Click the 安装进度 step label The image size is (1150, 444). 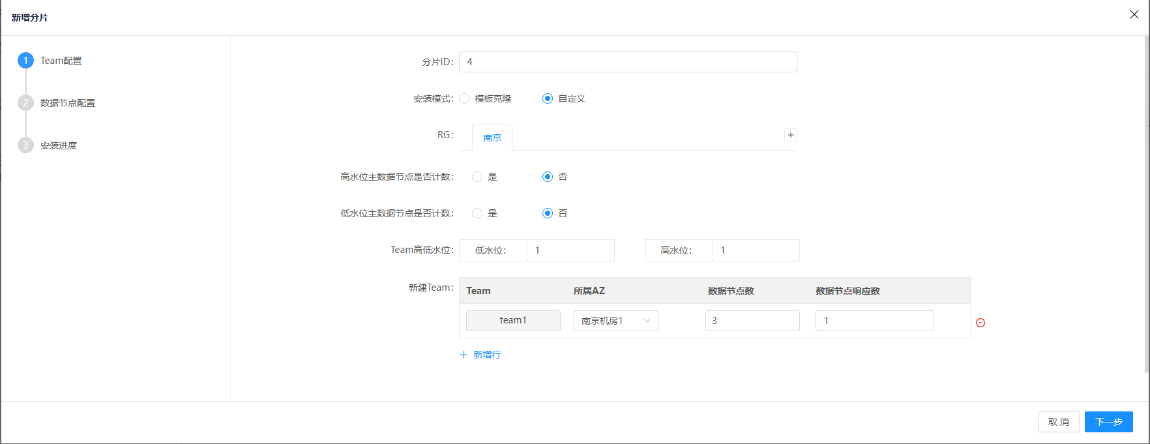pyautogui.click(x=59, y=145)
